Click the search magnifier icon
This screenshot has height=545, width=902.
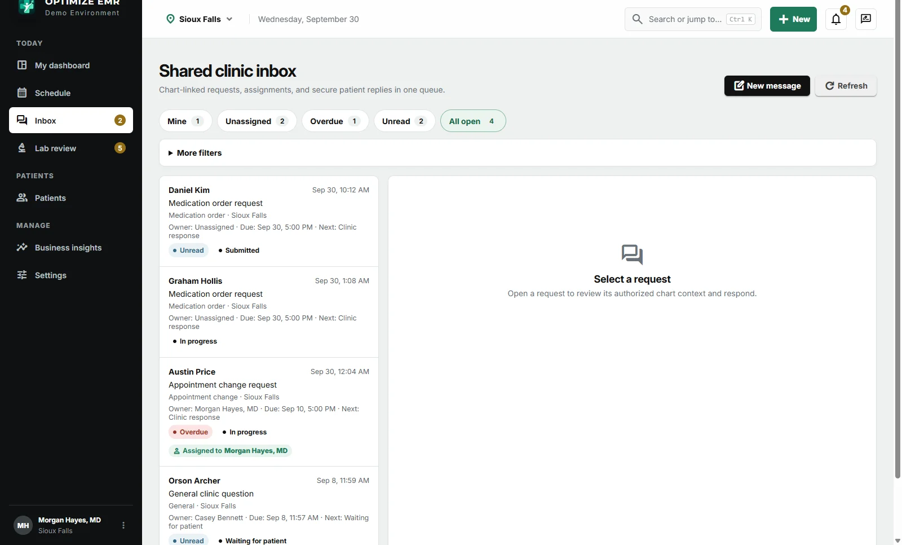tap(638, 19)
